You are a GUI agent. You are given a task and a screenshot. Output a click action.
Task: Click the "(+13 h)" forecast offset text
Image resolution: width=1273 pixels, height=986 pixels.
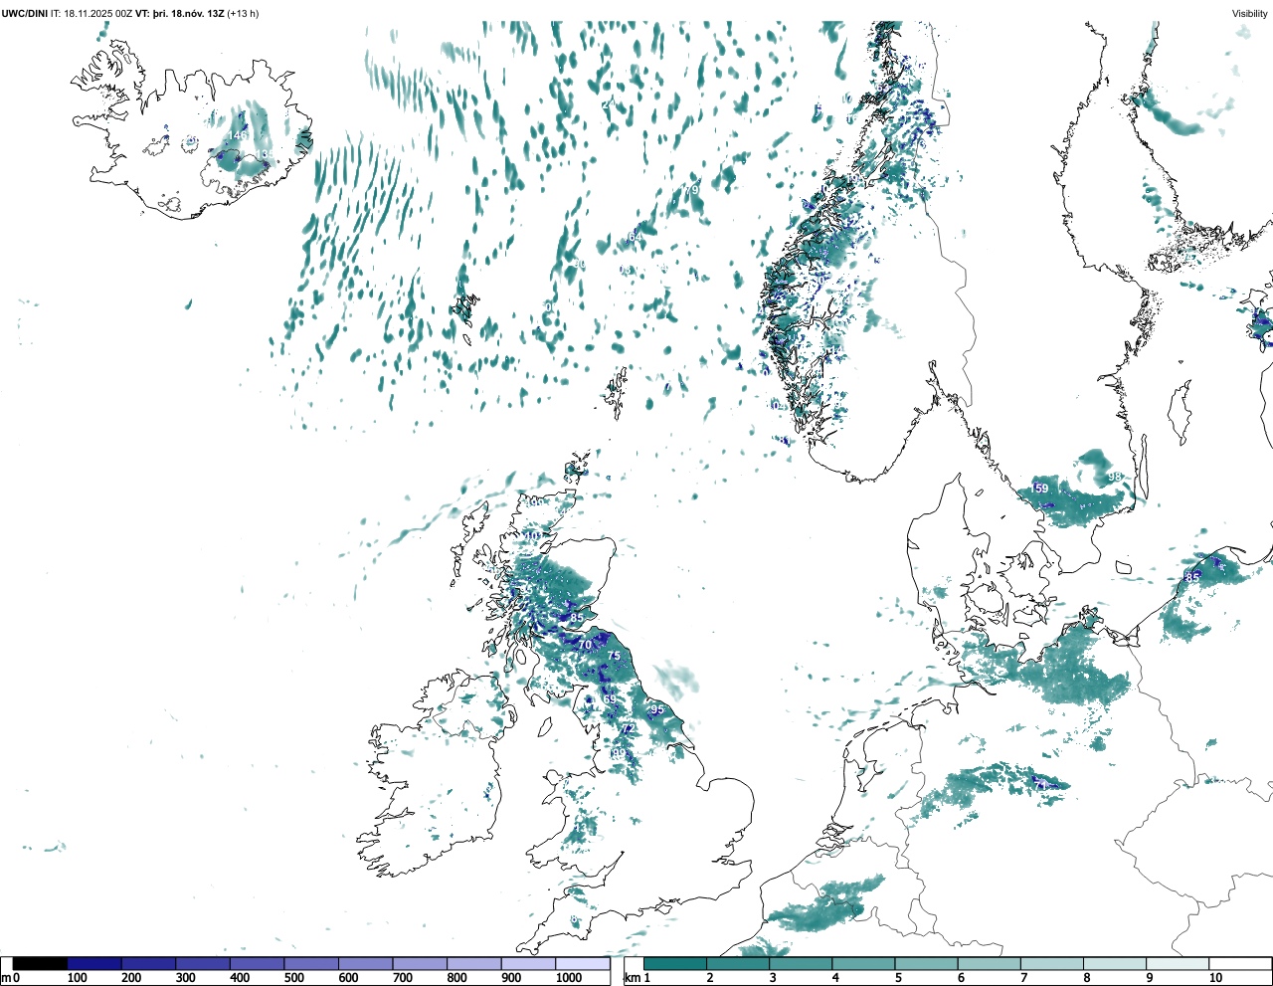[x=244, y=13]
